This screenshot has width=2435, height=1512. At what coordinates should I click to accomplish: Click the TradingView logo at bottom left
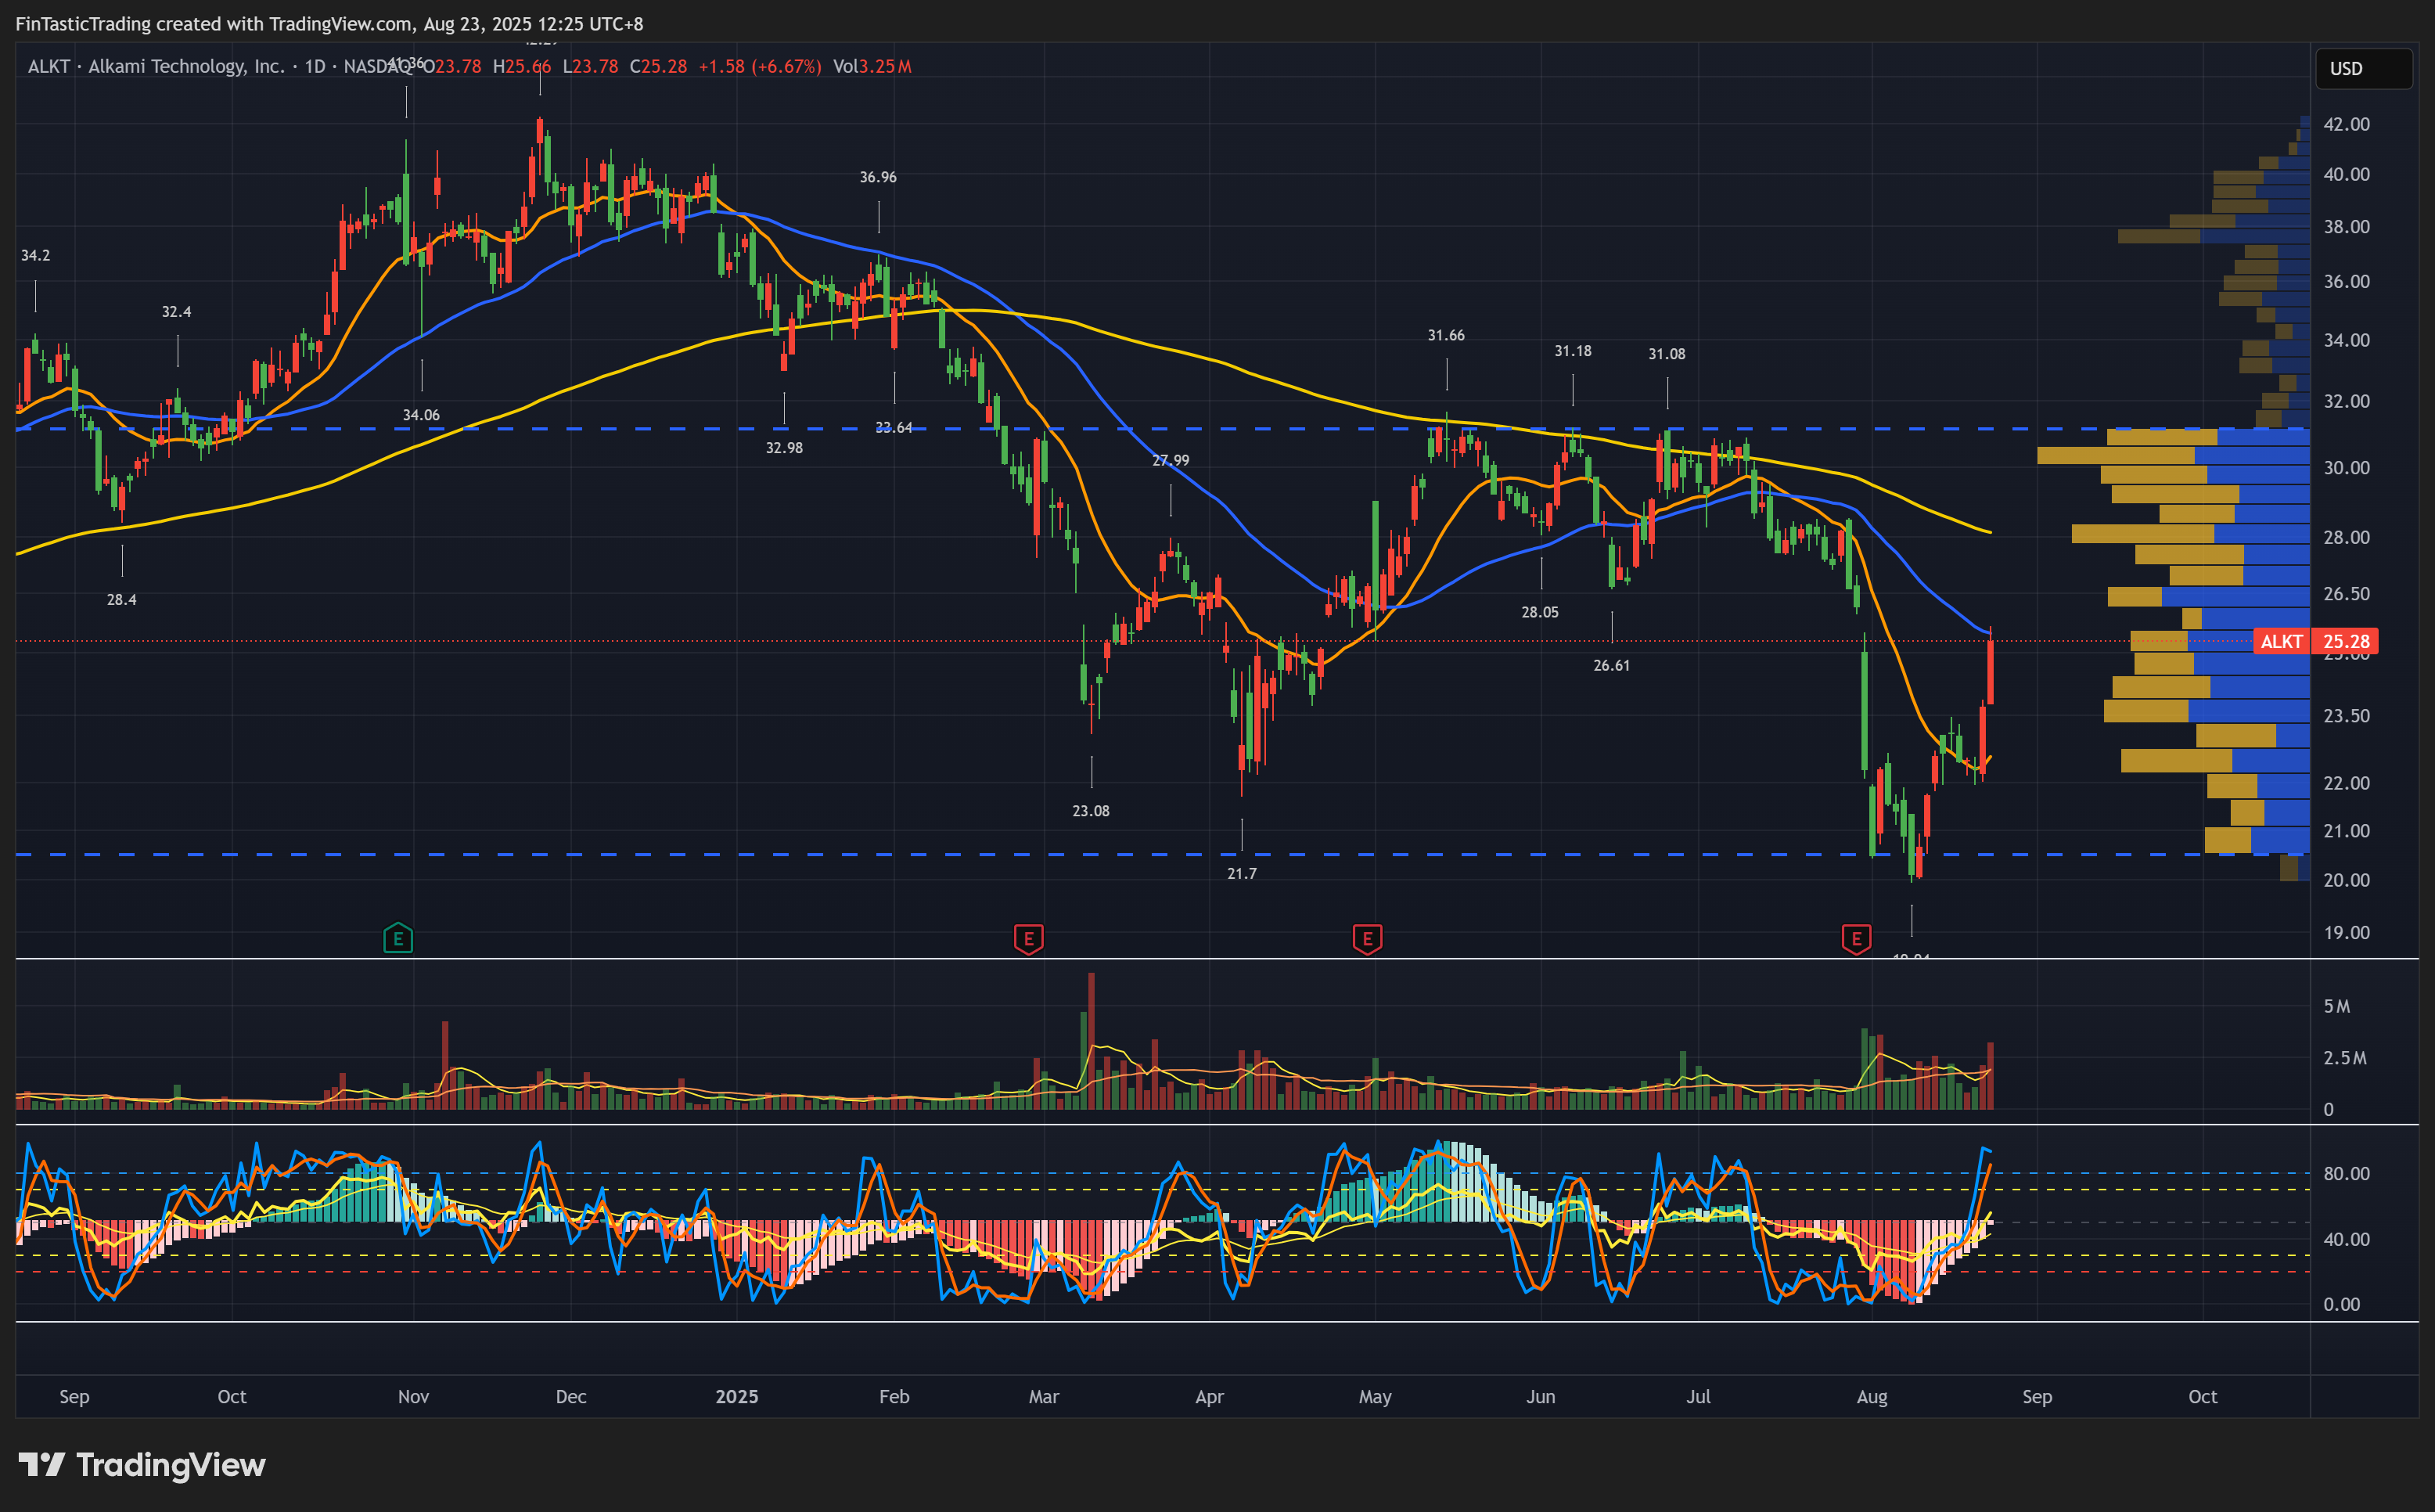[x=142, y=1465]
